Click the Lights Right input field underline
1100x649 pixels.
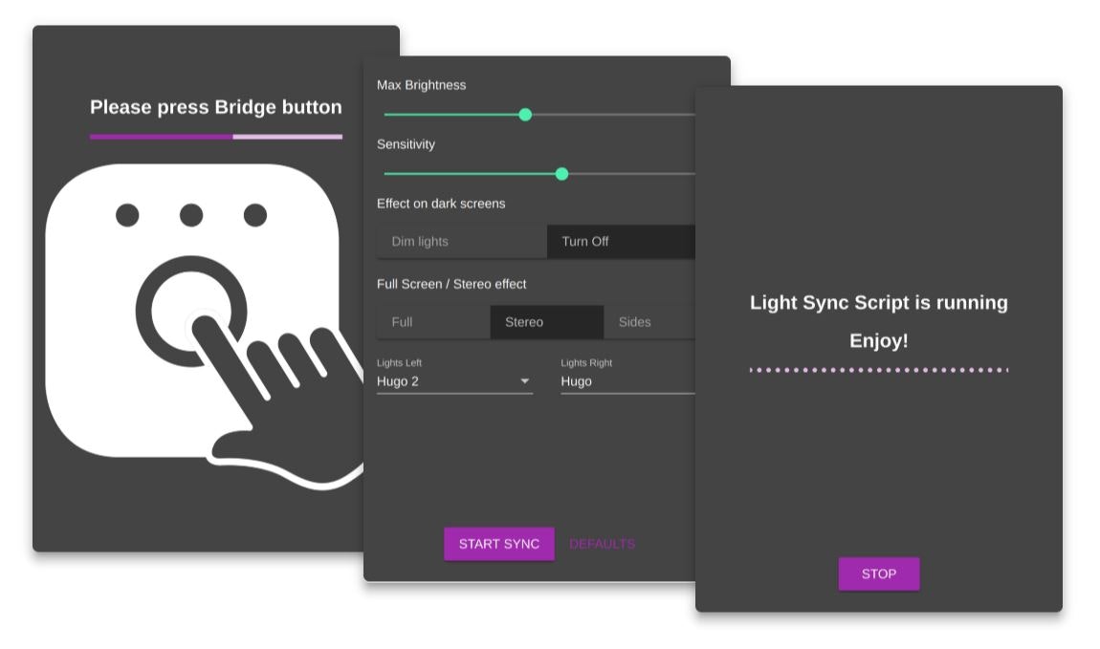click(622, 393)
